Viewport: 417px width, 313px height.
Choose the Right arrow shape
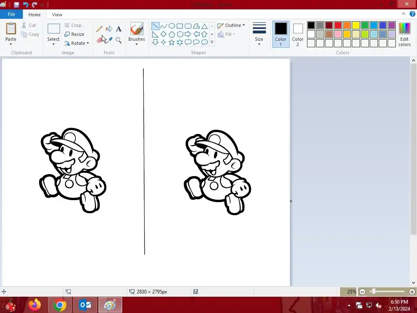pyautogui.click(x=188, y=34)
